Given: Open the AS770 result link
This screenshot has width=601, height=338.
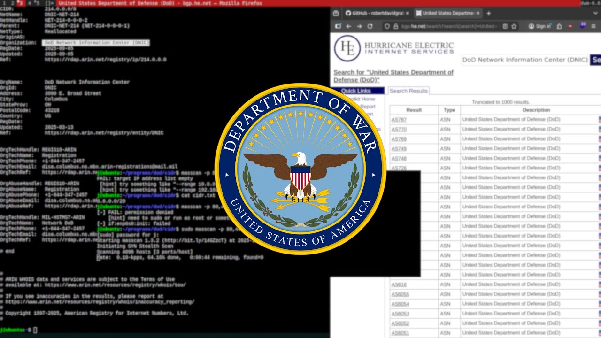Looking at the screenshot, I should point(399,129).
